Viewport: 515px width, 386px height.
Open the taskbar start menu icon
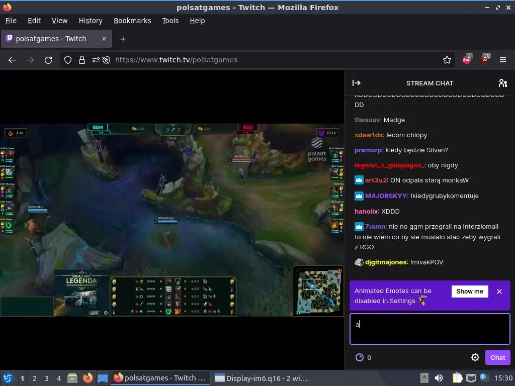pos(8,378)
